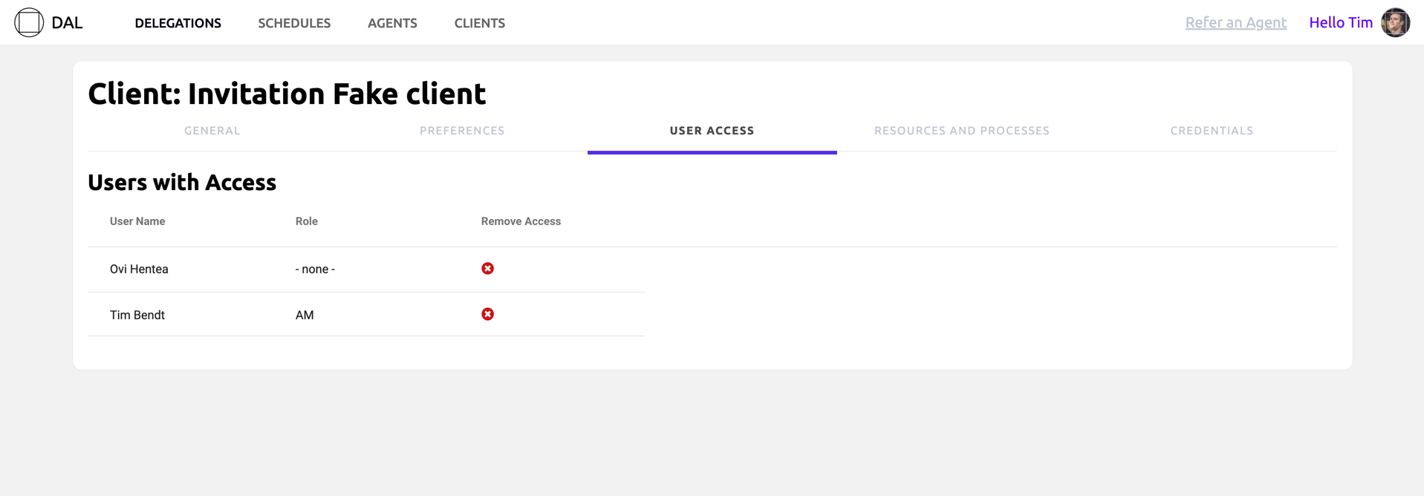Viewport: 1424px width, 496px height.
Task: Open the user profile avatar
Action: point(1394,22)
